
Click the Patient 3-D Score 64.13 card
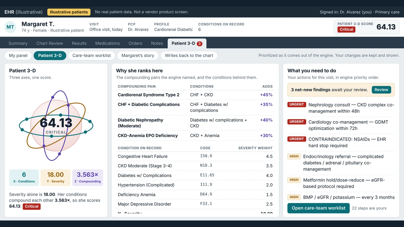tap(366, 27)
